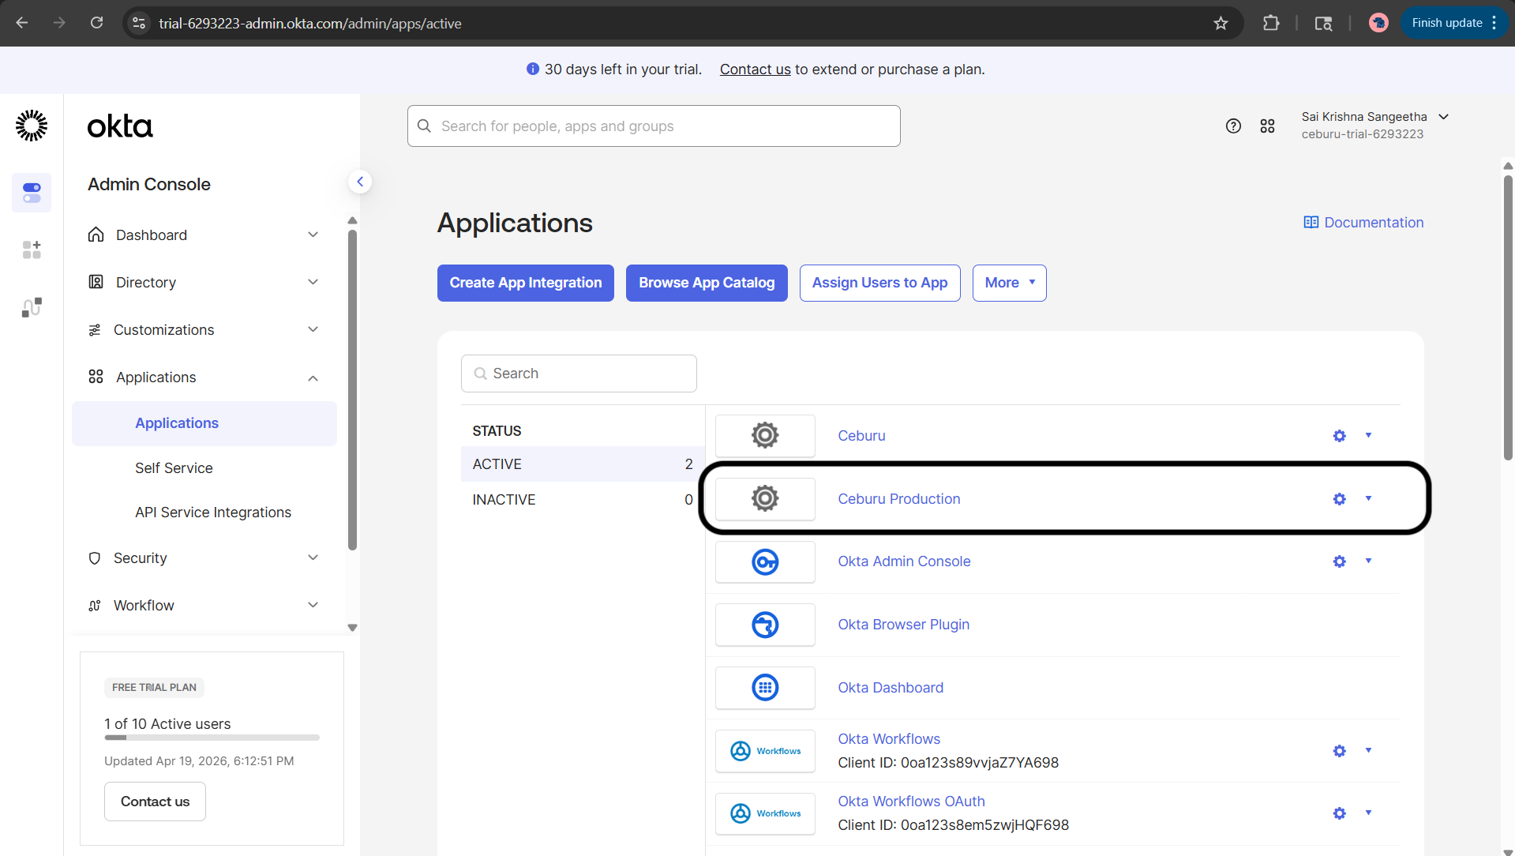Focus the applications list Search field
The height and width of the screenshot is (856, 1515).
[x=579, y=374]
